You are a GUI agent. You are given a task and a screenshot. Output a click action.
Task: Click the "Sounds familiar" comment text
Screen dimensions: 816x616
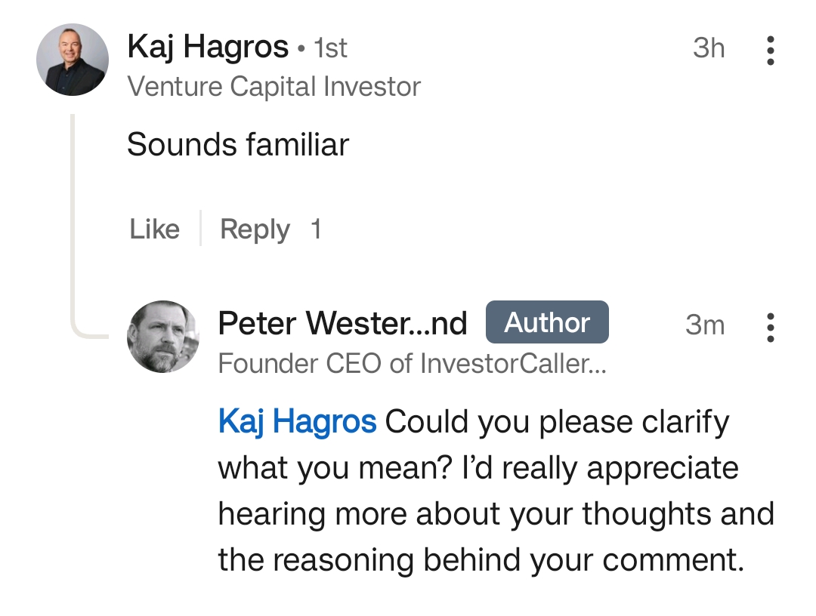pyautogui.click(x=238, y=144)
